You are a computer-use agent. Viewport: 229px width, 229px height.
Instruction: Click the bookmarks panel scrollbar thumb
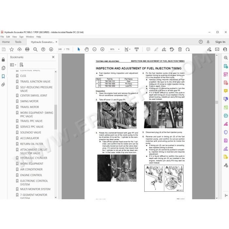tap(56, 117)
